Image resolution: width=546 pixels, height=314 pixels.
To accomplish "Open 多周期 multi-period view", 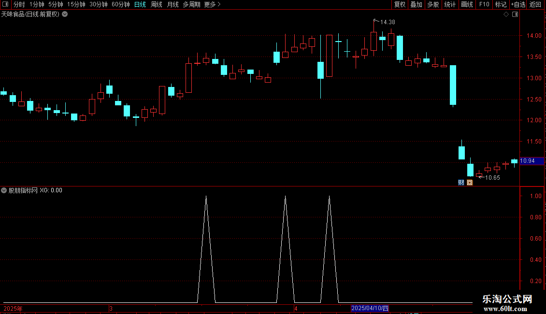I will [191, 4].
